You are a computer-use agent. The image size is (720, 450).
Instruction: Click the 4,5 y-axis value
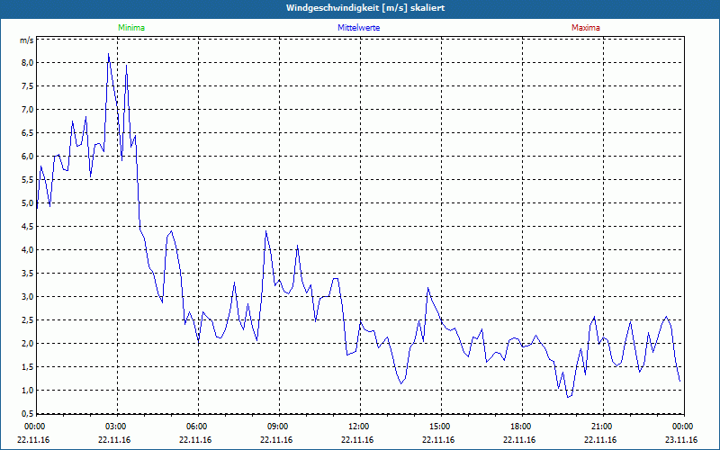(28, 227)
